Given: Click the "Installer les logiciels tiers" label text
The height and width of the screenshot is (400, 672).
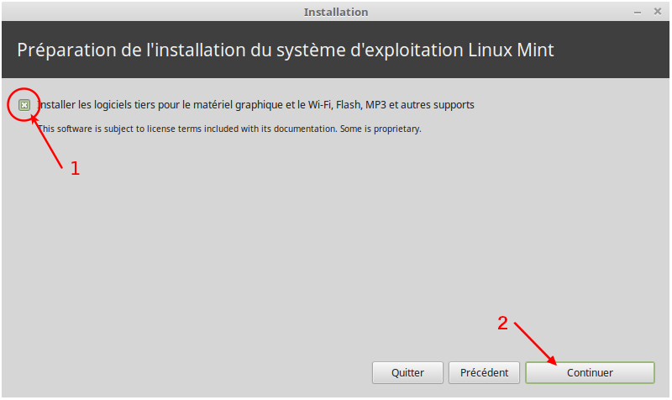Looking at the screenshot, I should (x=97, y=105).
